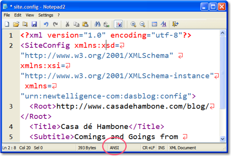Viewport: 231px width, 156px height.
Task: Open the ? help menu
Action: (x=58, y=15)
